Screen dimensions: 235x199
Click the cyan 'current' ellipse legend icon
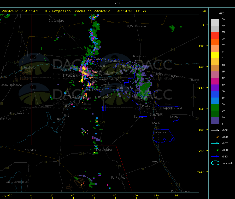pyautogui.click(x=215, y=163)
